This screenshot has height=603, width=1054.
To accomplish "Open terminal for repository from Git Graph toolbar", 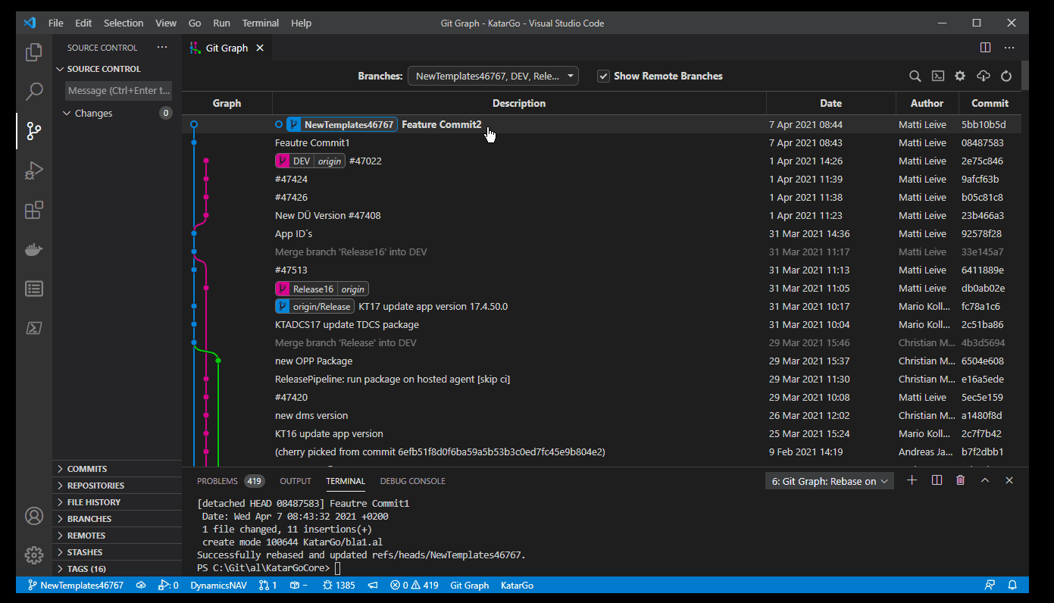I will coord(938,76).
